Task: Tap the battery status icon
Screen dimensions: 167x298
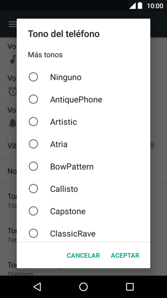Action: pyautogui.click(x=140, y=6)
